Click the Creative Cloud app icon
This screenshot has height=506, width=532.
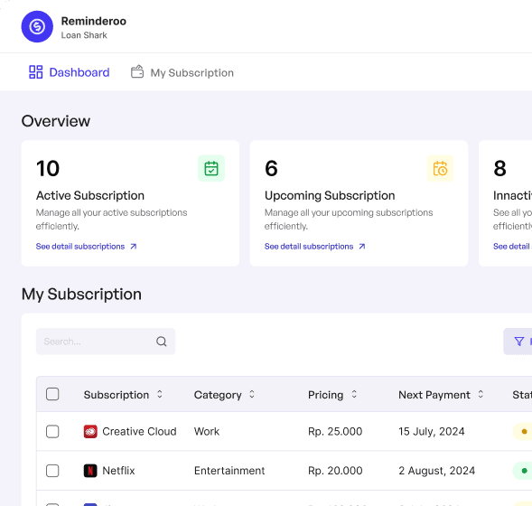[x=90, y=431]
